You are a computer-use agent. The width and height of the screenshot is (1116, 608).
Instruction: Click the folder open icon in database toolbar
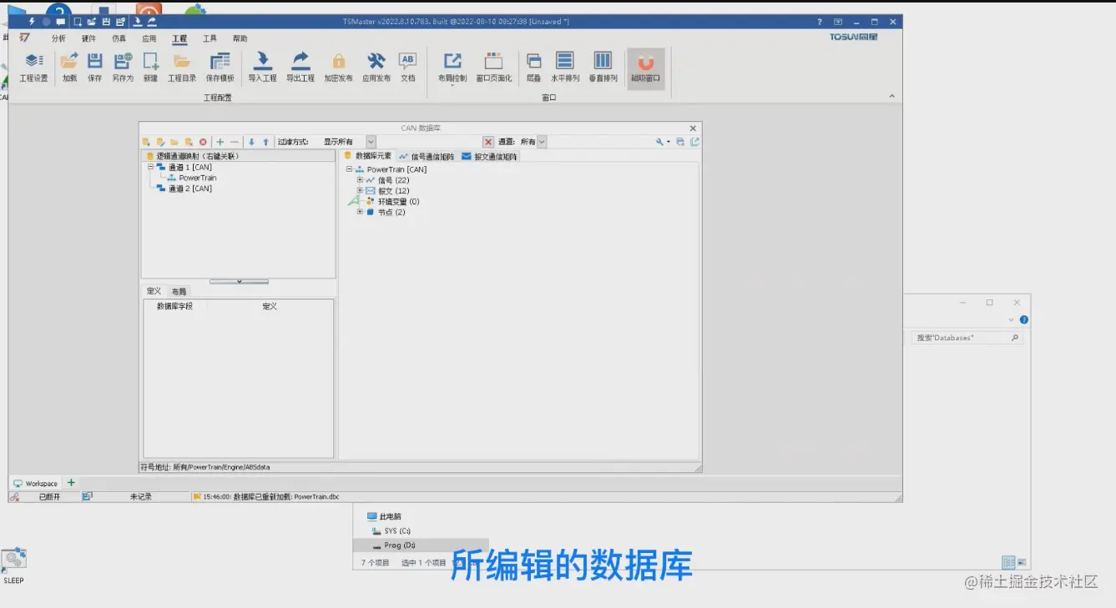174,142
